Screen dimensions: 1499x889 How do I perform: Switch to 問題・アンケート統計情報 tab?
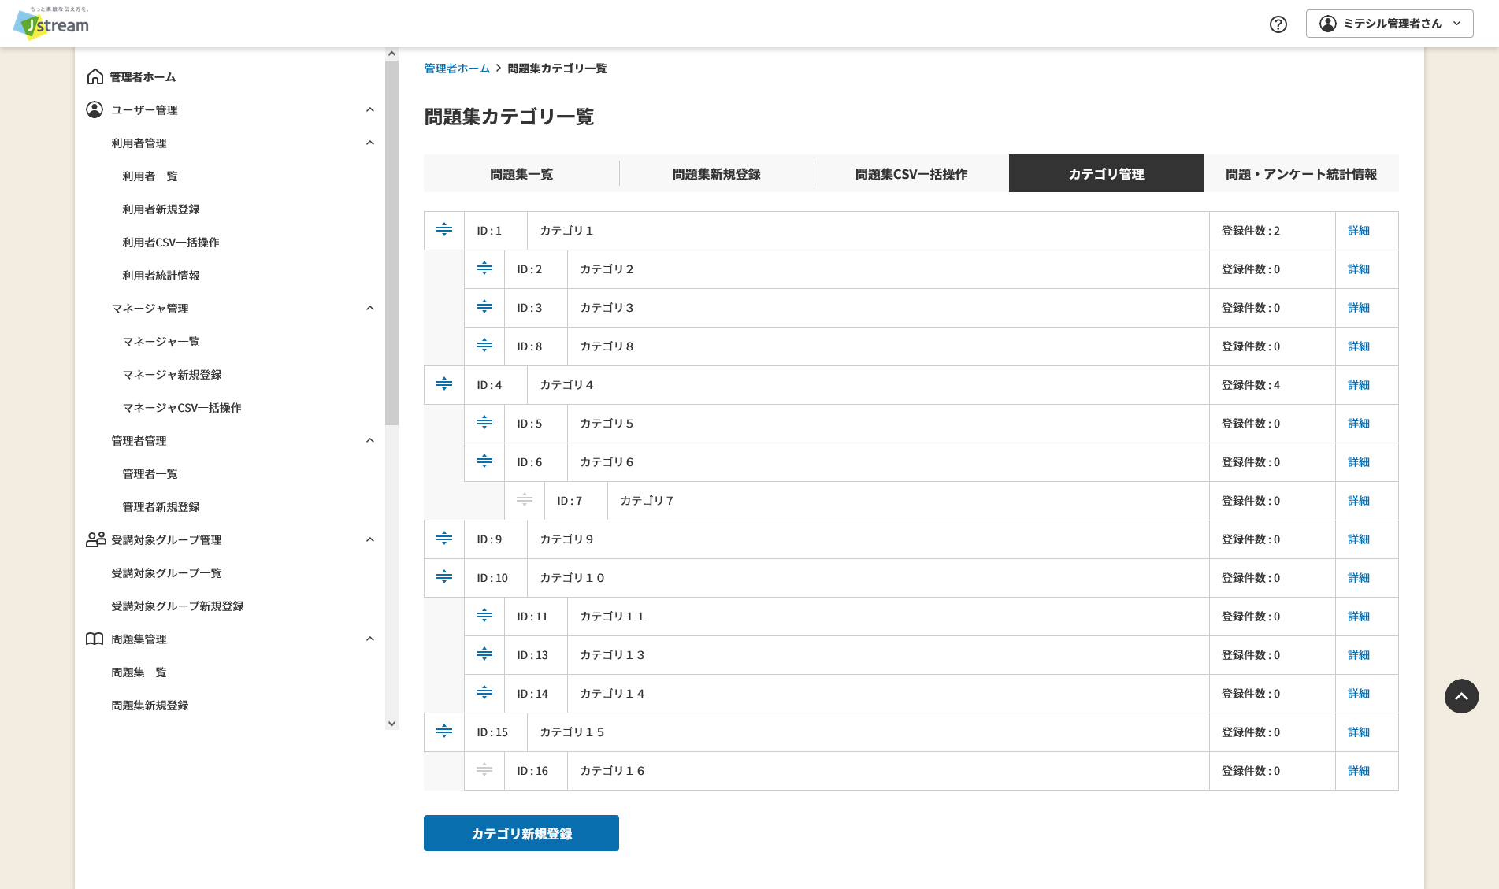click(1301, 173)
